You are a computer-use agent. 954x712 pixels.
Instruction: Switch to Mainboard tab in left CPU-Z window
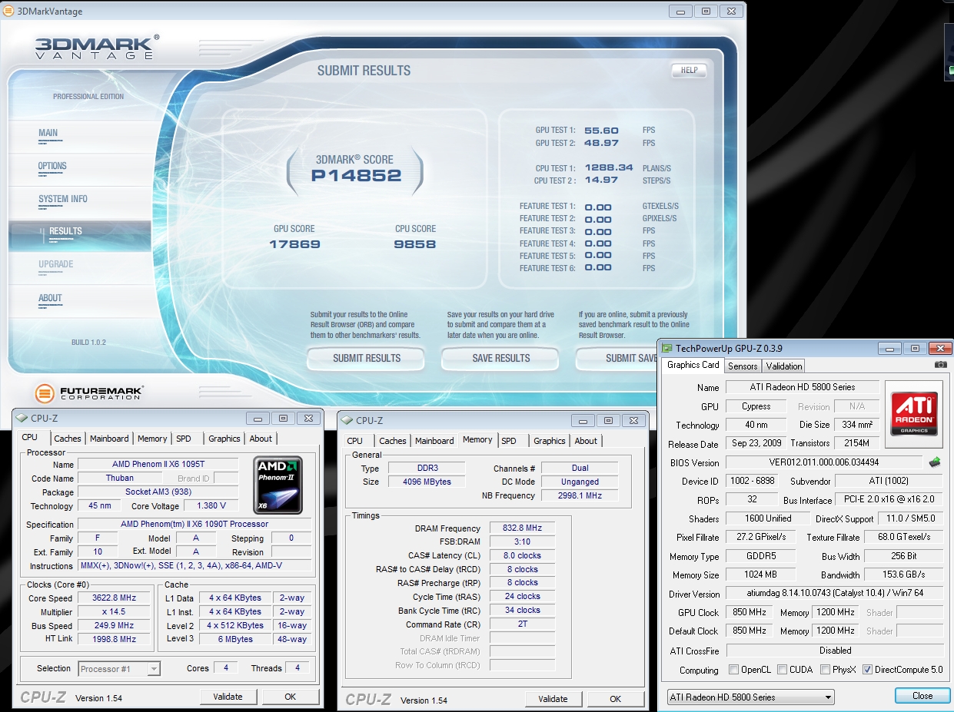click(x=109, y=439)
